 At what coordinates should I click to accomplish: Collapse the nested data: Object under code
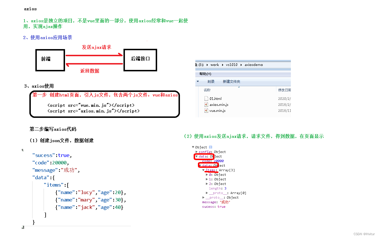pyautogui.click(x=200, y=166)
